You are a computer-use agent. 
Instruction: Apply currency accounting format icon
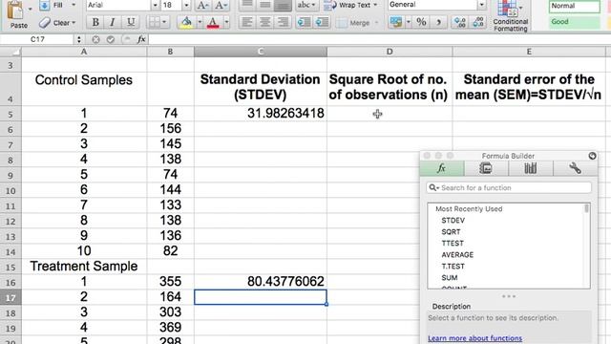coord(396,22)
